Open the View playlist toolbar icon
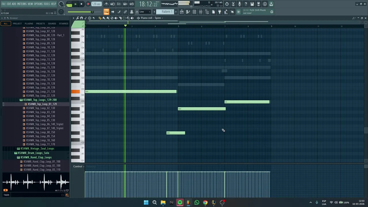Screen dimensions: 368x207 point(182,12)
